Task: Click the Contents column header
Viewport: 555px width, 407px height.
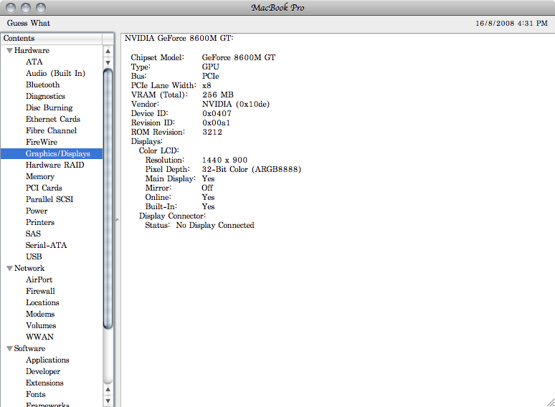Action: click(52, 38)
